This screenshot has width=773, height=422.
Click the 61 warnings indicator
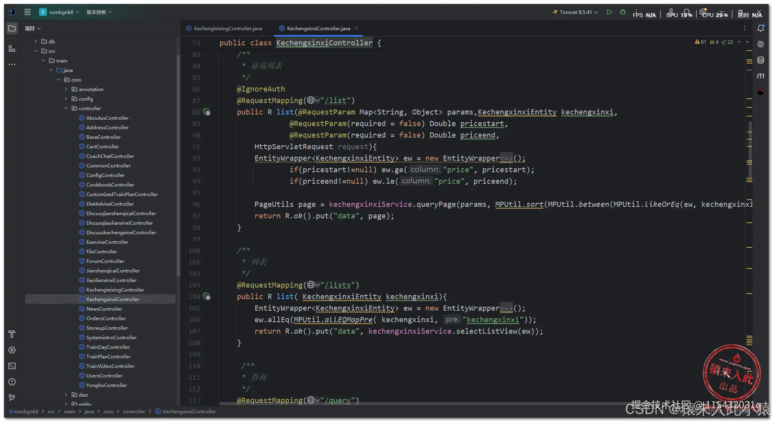pos(701,42)
